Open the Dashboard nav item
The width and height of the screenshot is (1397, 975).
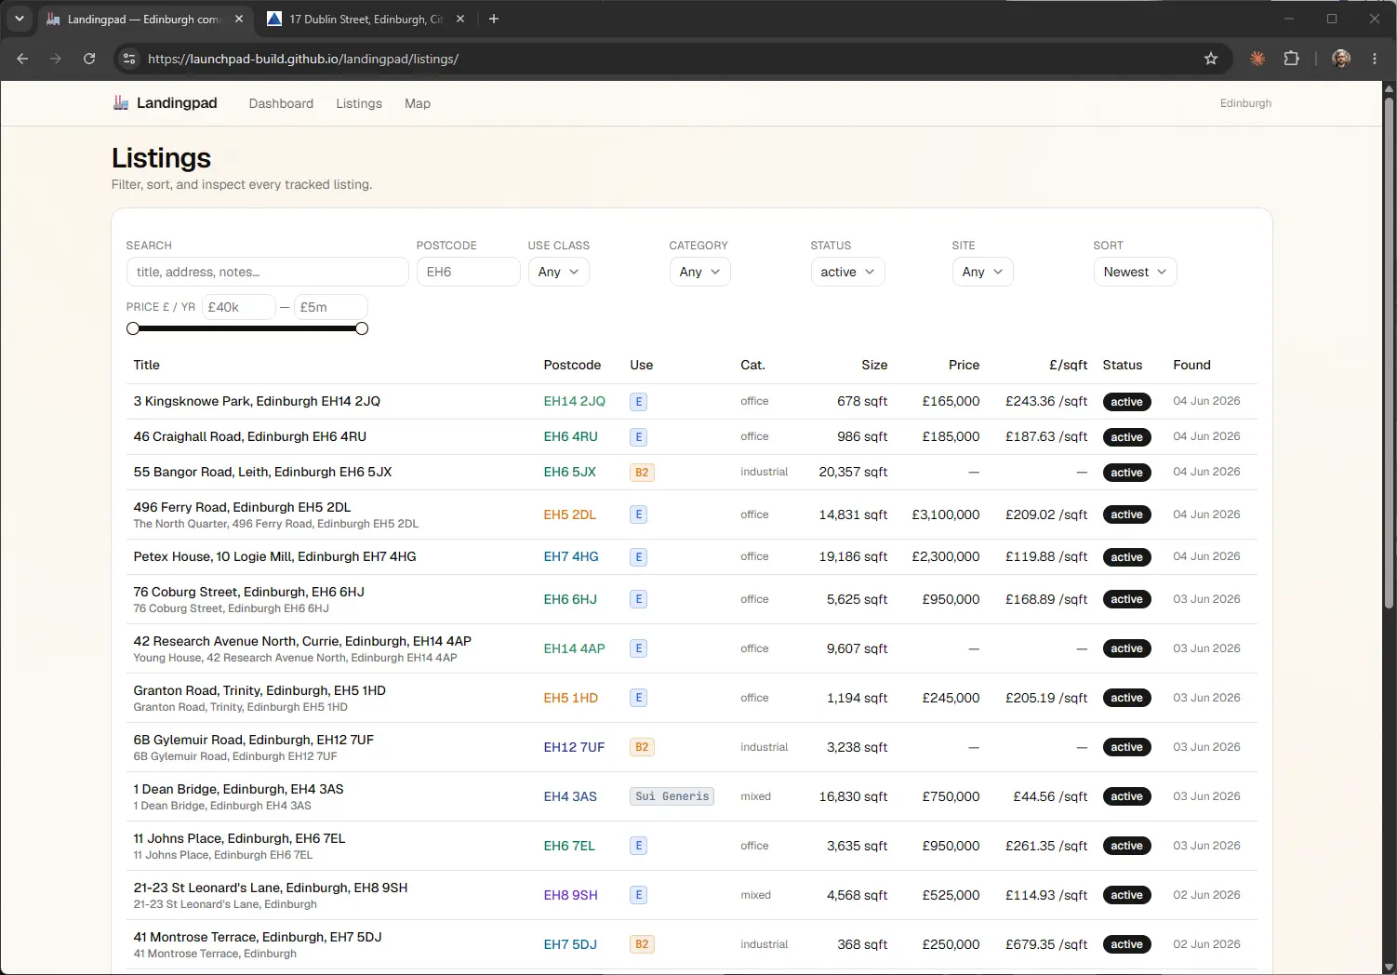point(281,103)
